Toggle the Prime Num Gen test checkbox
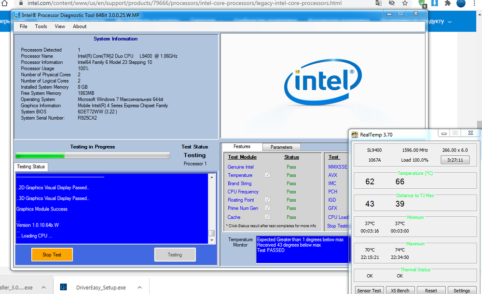Viewport: 482px width, 294px height. tap(267, 208)
